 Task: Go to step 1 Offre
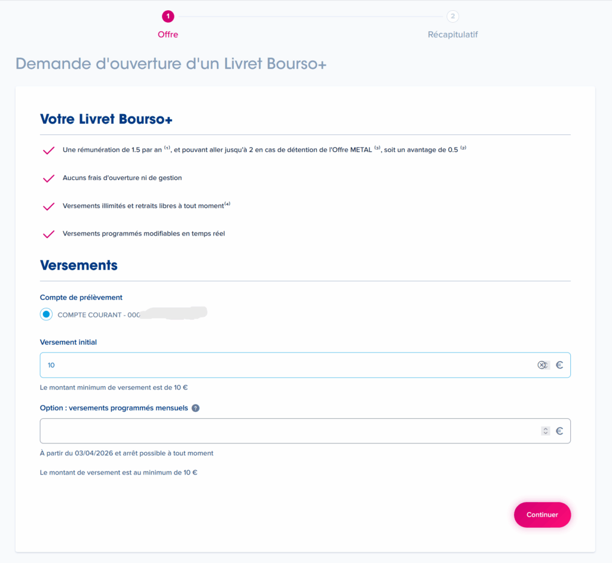pyautogui.click(x=168, y=17)
